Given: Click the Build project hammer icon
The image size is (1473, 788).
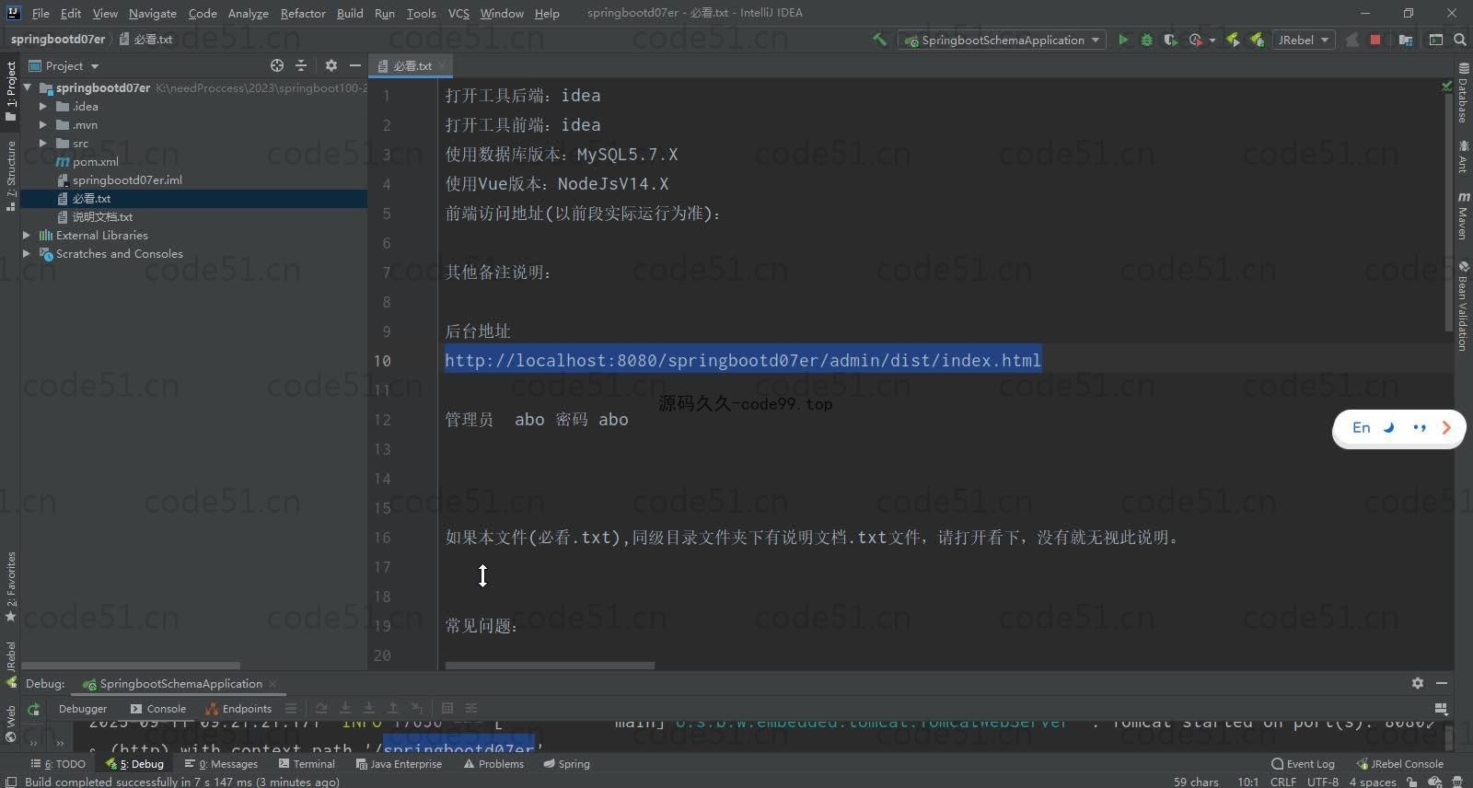Looking at the screenshot, I should [879, 40].
